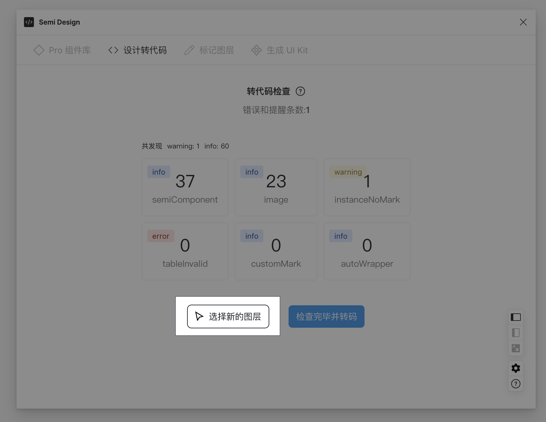Viewport: 546px width, 422px height.
Task: Switch to the 设计转代码 tab
Action: 137,50
